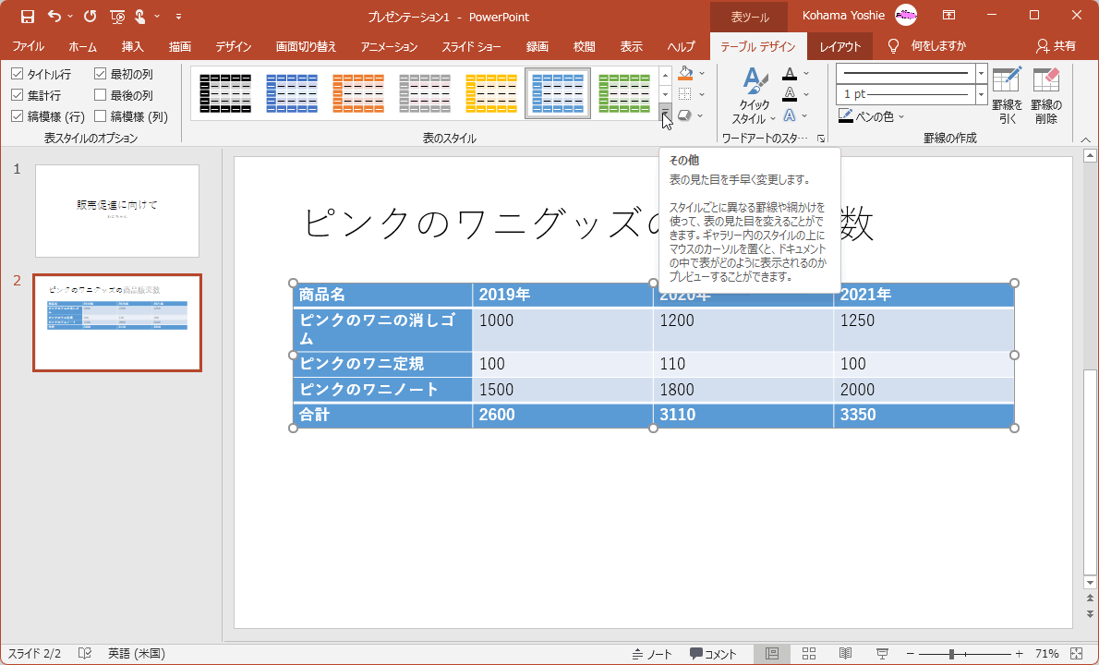Screen dimensions: 1099x665
Task: Click the 71% zoom level
Action: pyautogui.click(x=1046, y=653)
